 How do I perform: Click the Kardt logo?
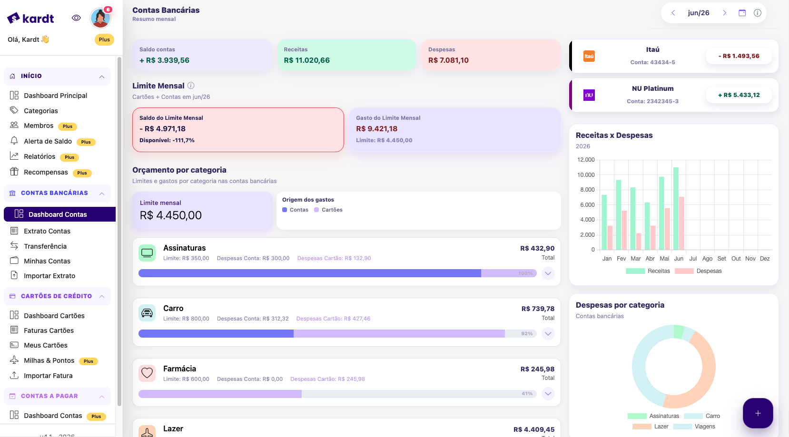click(30, 19)
